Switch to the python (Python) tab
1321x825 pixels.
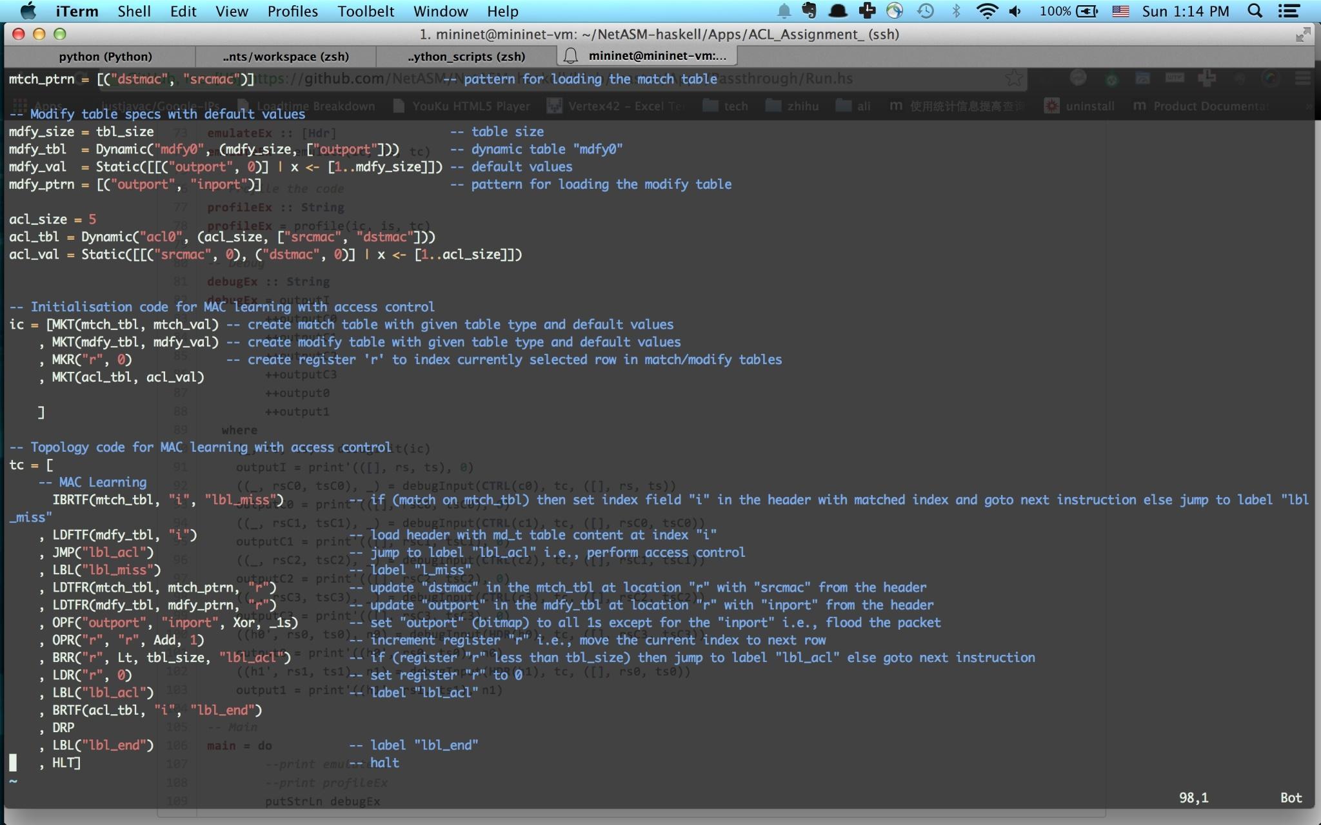click(105, 57)
